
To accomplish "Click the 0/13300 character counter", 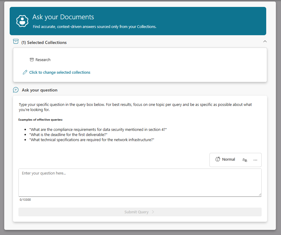I will click(x=25, y=199).
